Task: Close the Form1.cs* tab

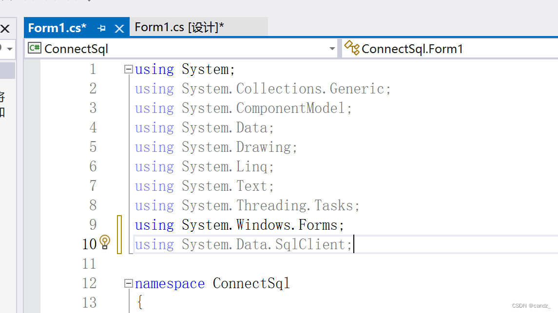Action: pos(119,28)
